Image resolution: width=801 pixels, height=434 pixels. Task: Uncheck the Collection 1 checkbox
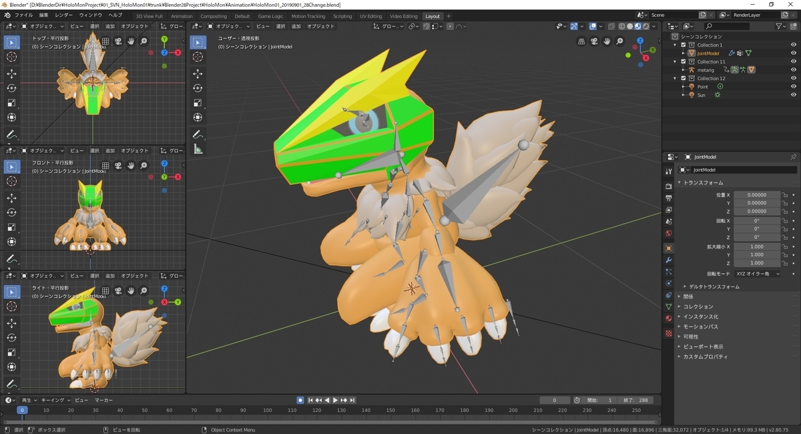(x=683, y=45)
